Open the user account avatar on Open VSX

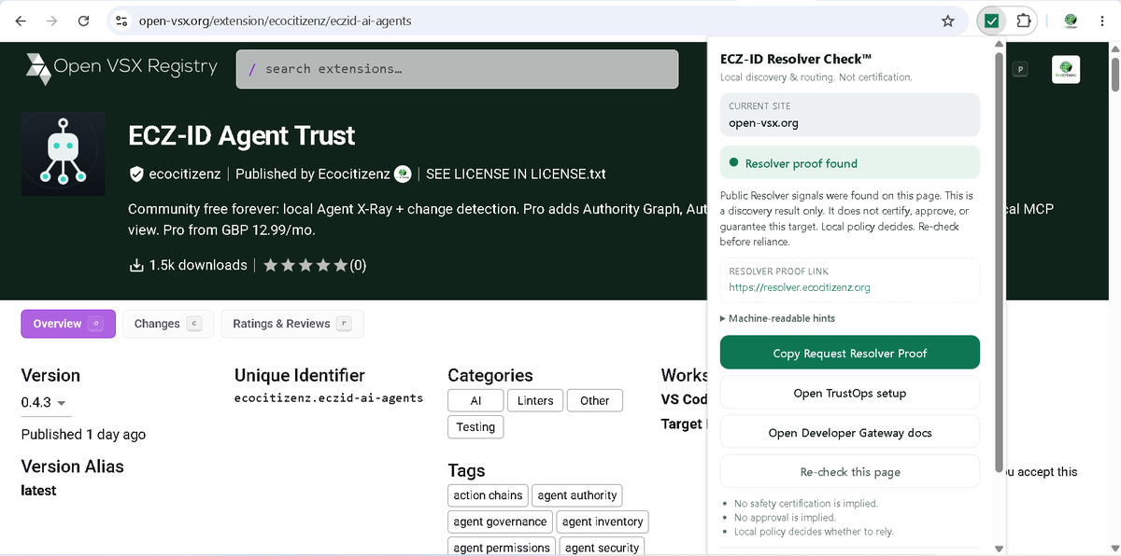1066,70
